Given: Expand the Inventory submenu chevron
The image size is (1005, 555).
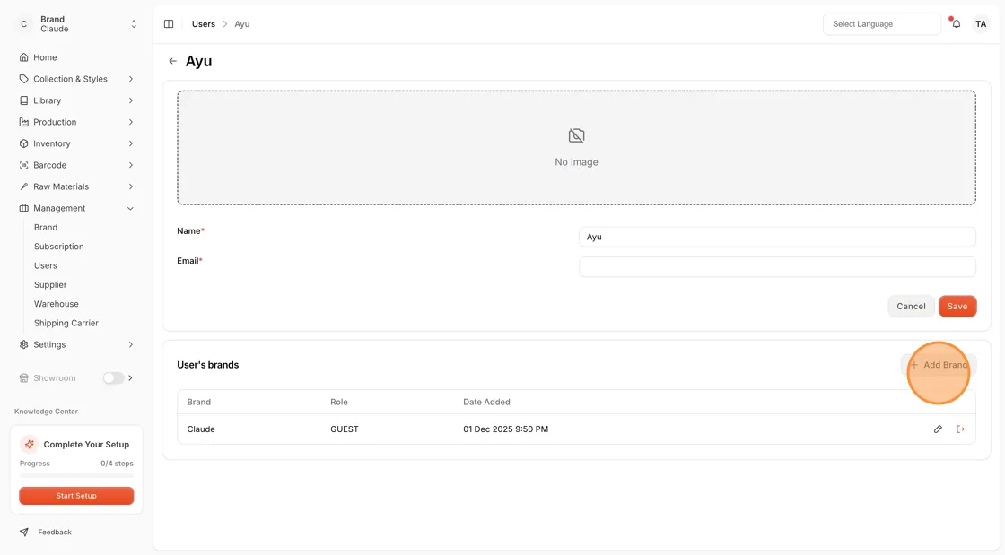Looking at the screenshot, I should coord(131,144).
